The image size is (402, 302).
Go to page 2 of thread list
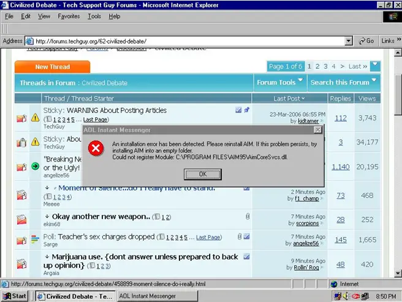pyautogui.click(x=317, y=66)
